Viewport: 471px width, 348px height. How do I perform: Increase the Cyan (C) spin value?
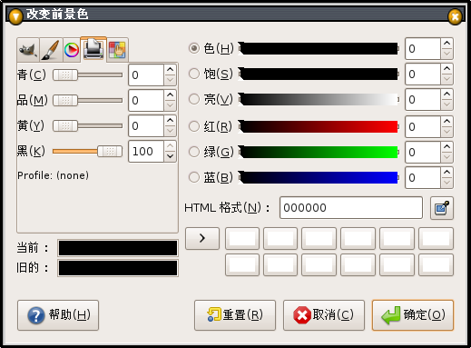point(170,70)
